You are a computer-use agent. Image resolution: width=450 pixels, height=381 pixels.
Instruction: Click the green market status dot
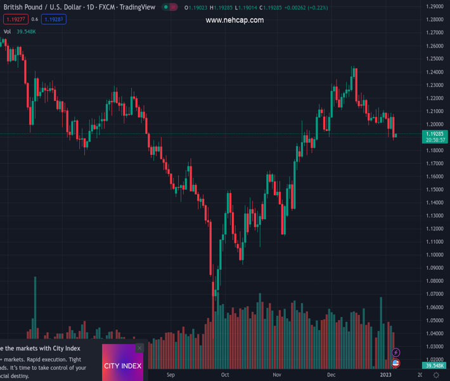pos(165,8)
